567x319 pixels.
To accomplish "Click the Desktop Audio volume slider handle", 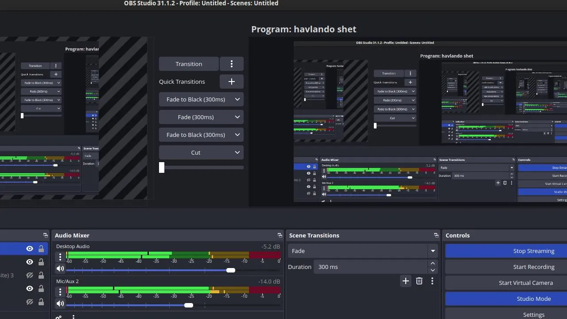I will click(x=230, y=270).
